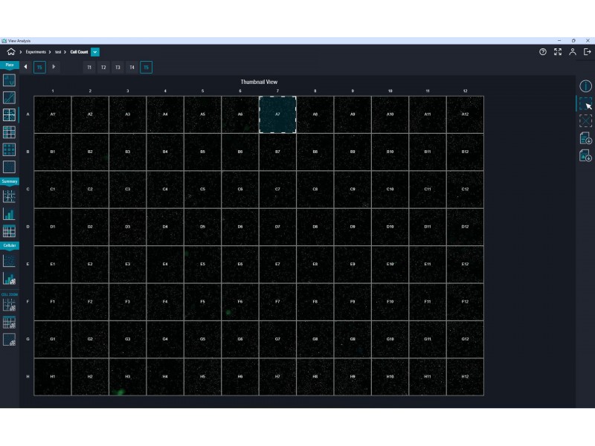The height and width of the screenshot is (446, 595).
Task: Clear well selection with dashed X icon
Action: pos(585,121)
